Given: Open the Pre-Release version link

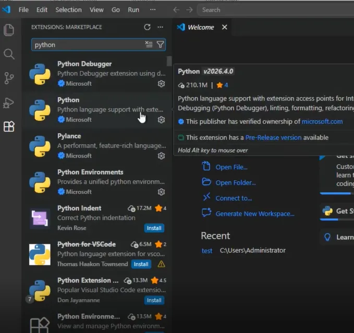Looking at the screenshot, I should [273, 137].
